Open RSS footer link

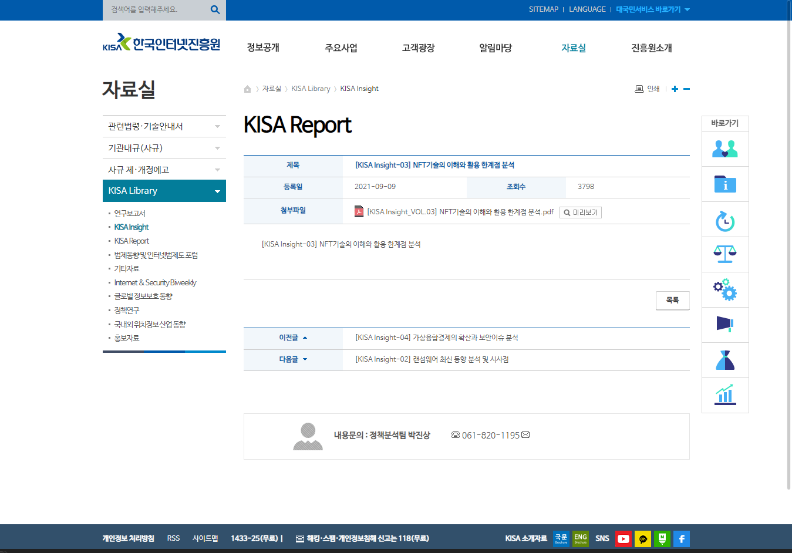(x=173, y=538)
